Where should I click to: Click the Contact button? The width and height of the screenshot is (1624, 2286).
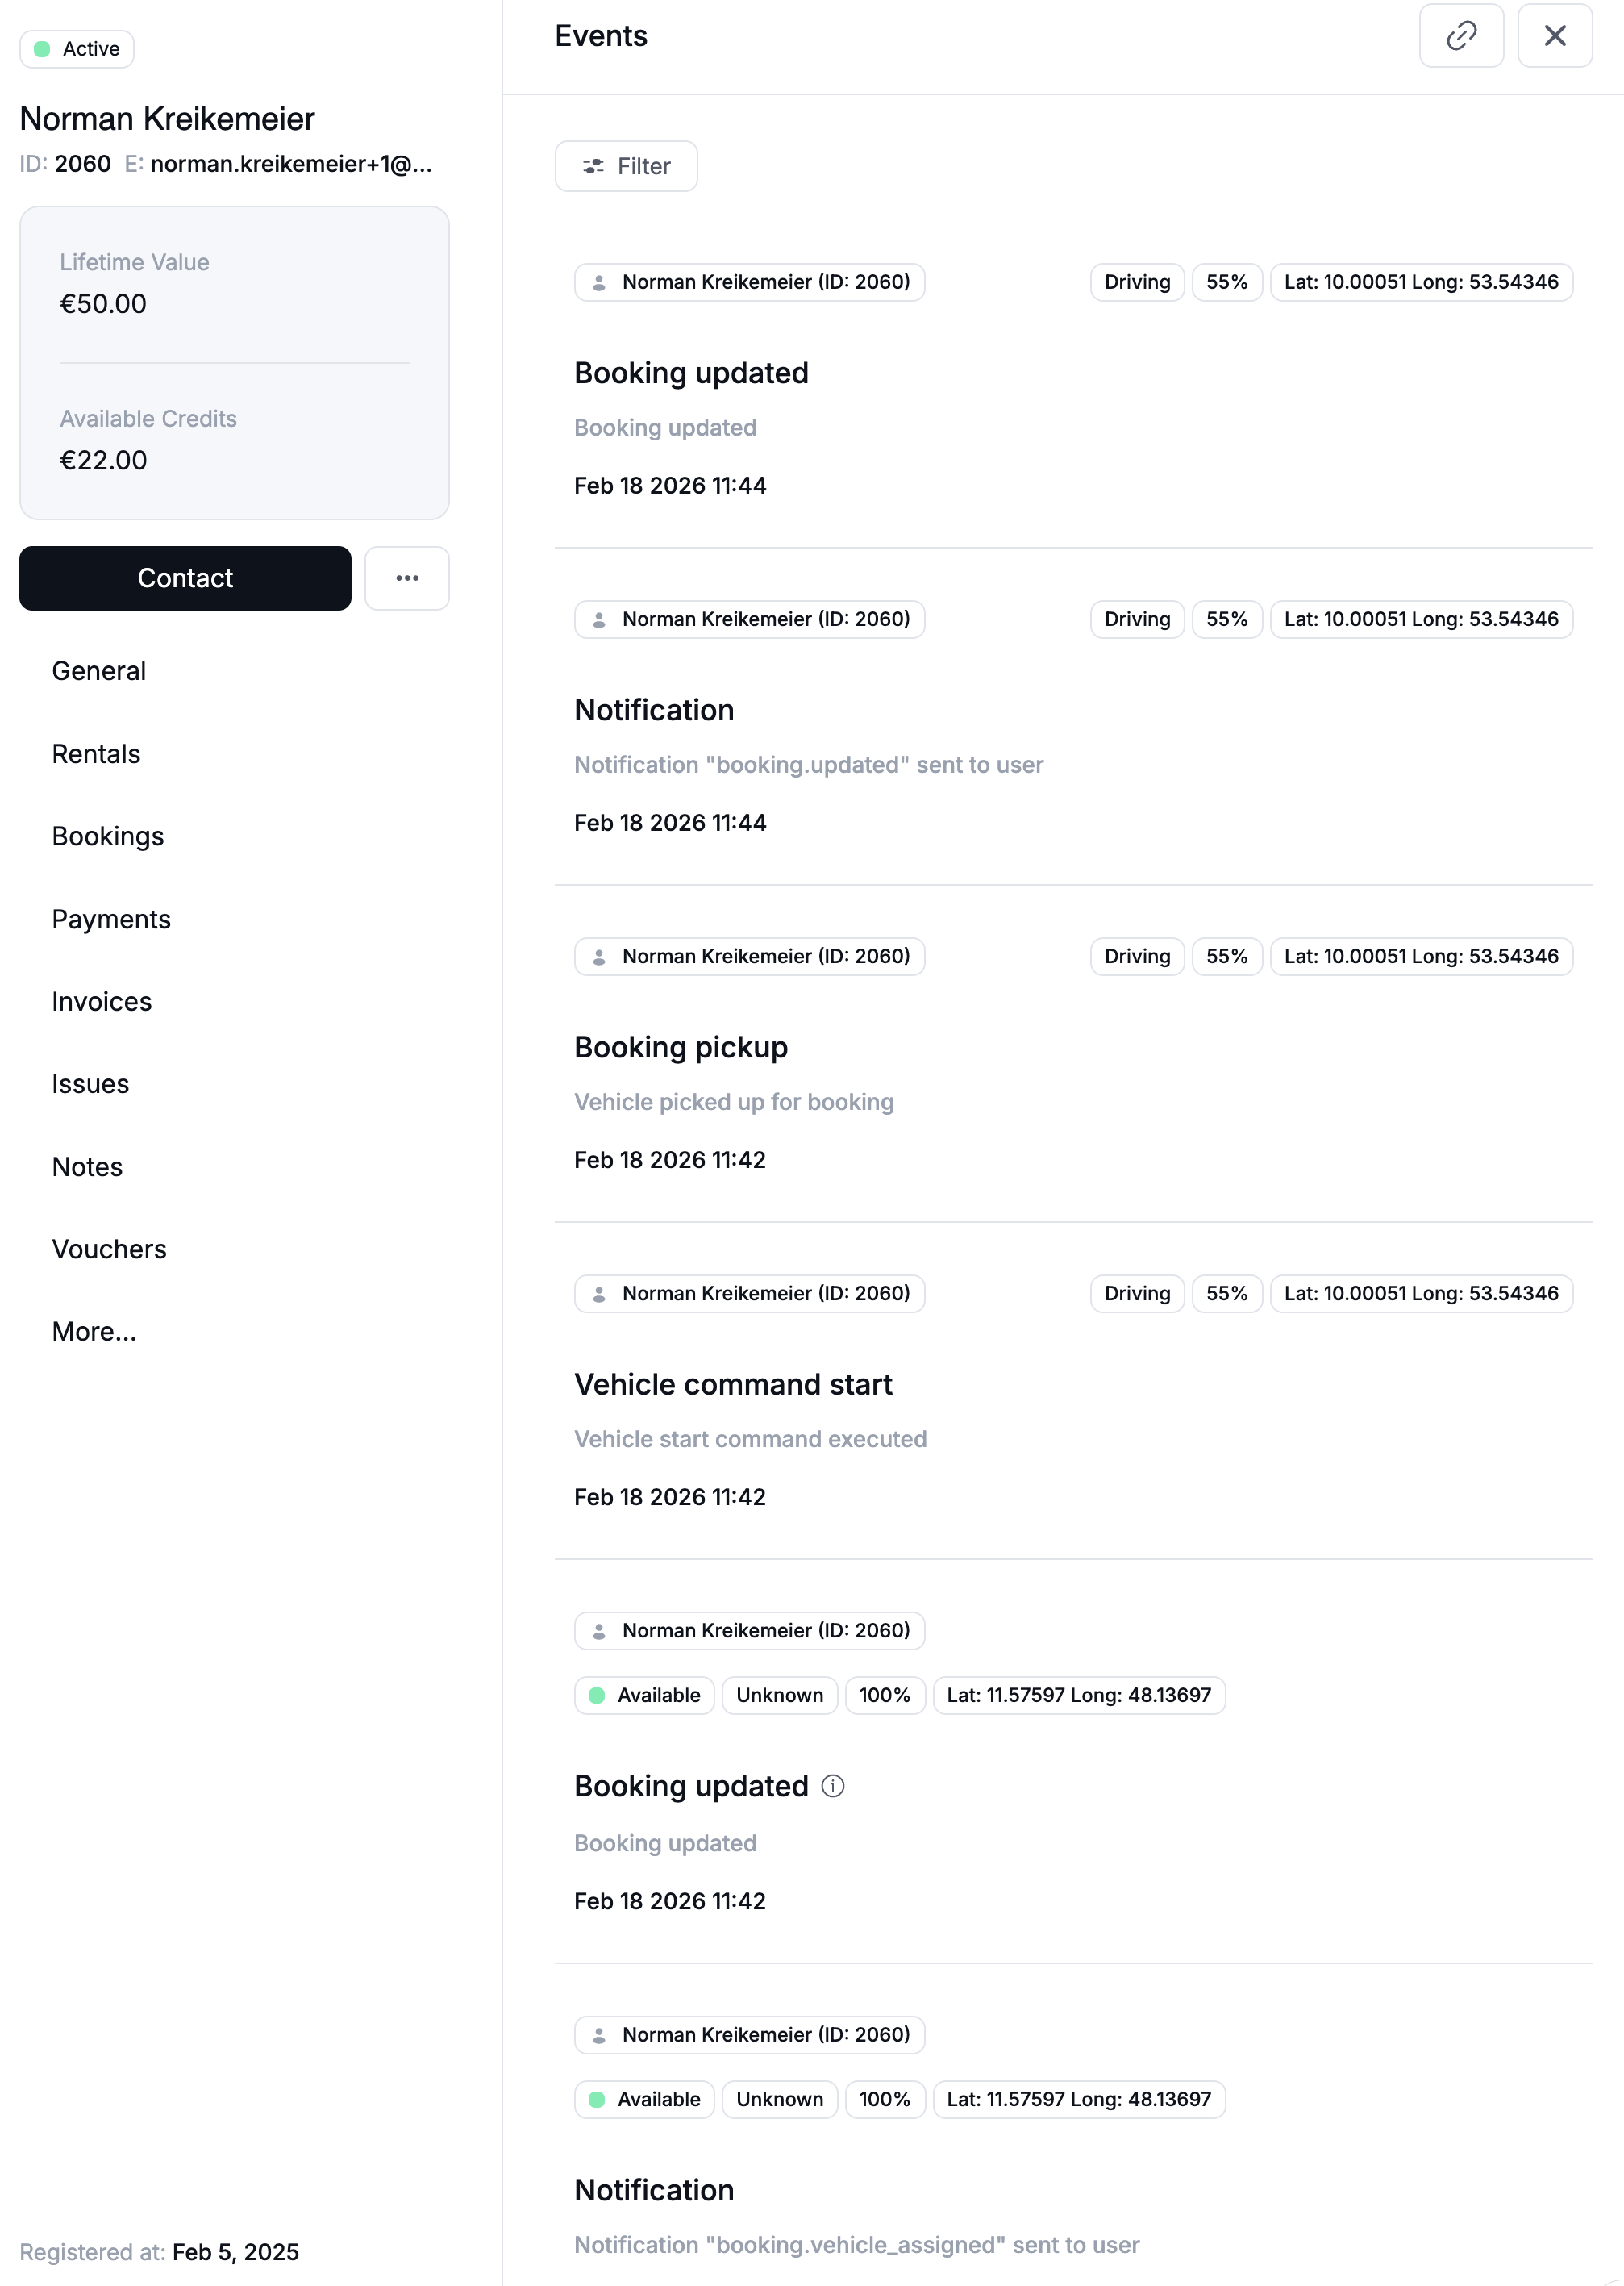coord(185,578)
